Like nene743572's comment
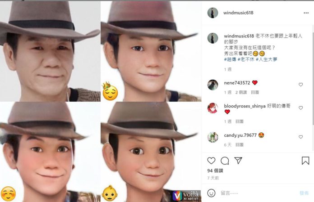The width and height of the screenshot is (314, 202). coord(300,85)
